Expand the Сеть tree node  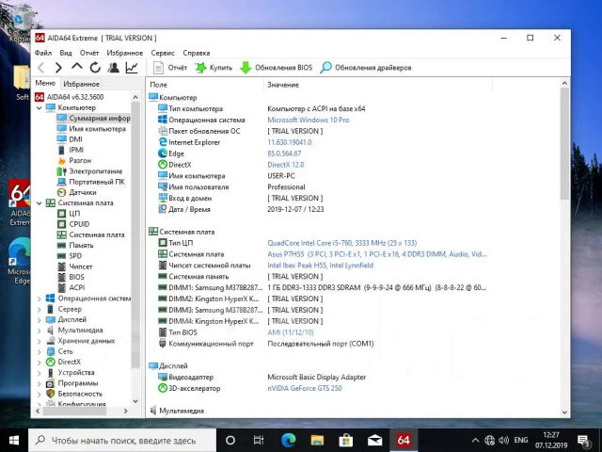40,351
